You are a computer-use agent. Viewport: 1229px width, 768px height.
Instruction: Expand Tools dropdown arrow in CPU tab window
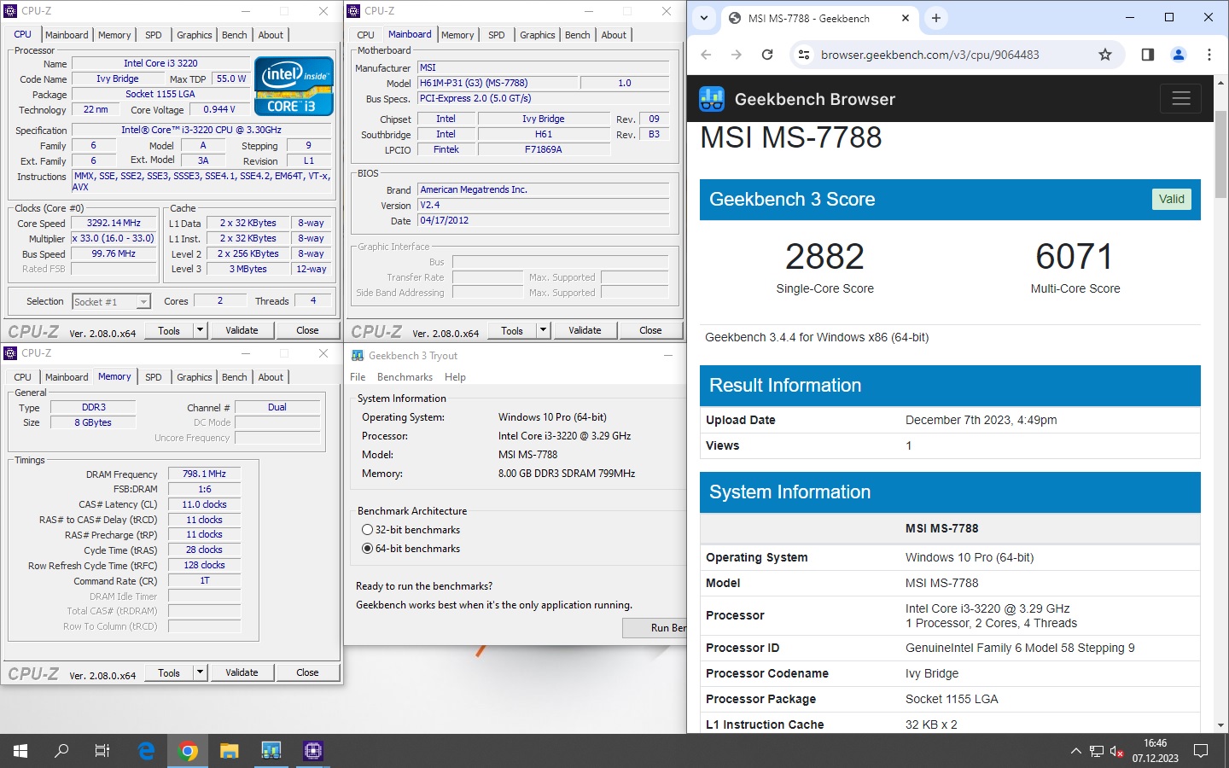click(x=201, y=330)
